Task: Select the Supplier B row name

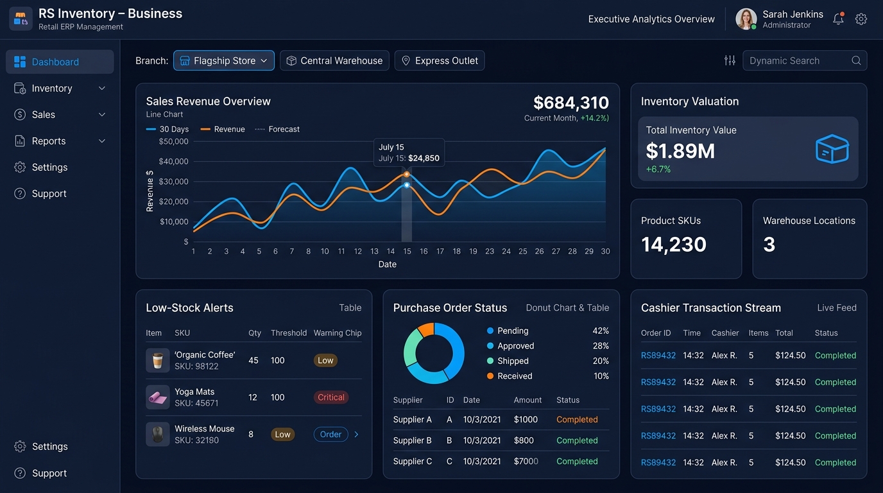Action: point(413,440)
